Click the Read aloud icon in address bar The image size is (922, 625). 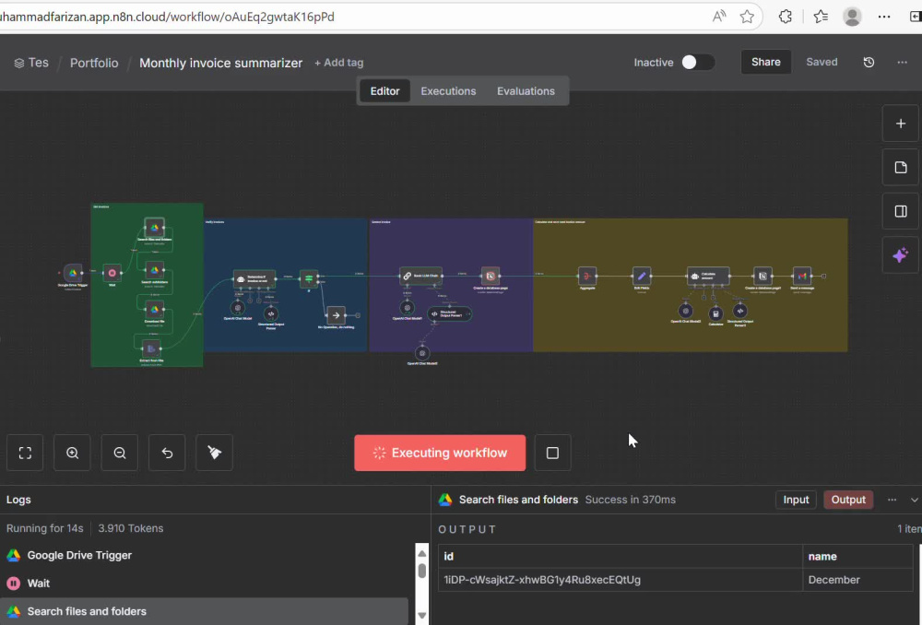pos(718,17)
